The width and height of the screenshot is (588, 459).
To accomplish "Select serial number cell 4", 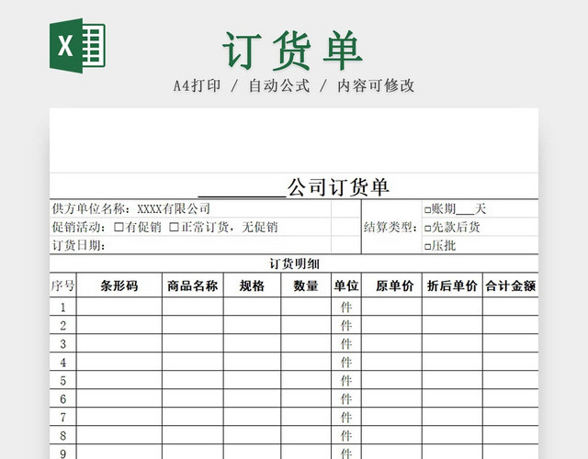I will (x=63, y=362).
